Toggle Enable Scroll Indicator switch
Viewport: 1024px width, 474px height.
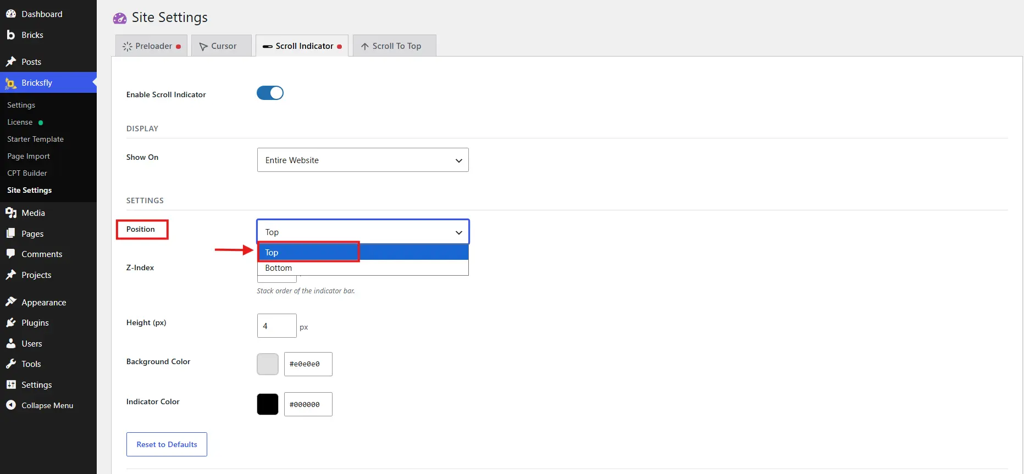(x=270, y=93)
